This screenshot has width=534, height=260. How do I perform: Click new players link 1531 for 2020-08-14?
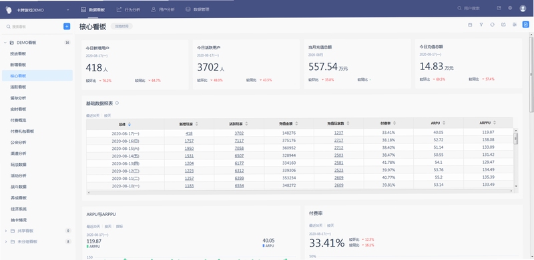pyautogui.click(x=189, y=156)
